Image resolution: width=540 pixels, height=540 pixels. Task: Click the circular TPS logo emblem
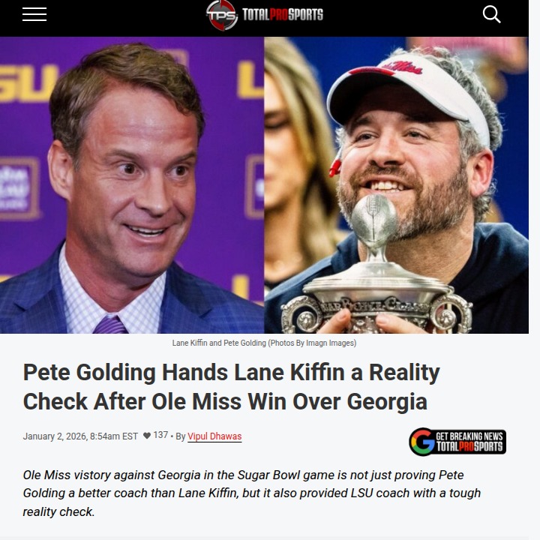222,15
